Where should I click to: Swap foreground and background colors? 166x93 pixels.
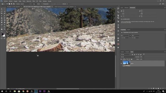(x=5, y=33)
